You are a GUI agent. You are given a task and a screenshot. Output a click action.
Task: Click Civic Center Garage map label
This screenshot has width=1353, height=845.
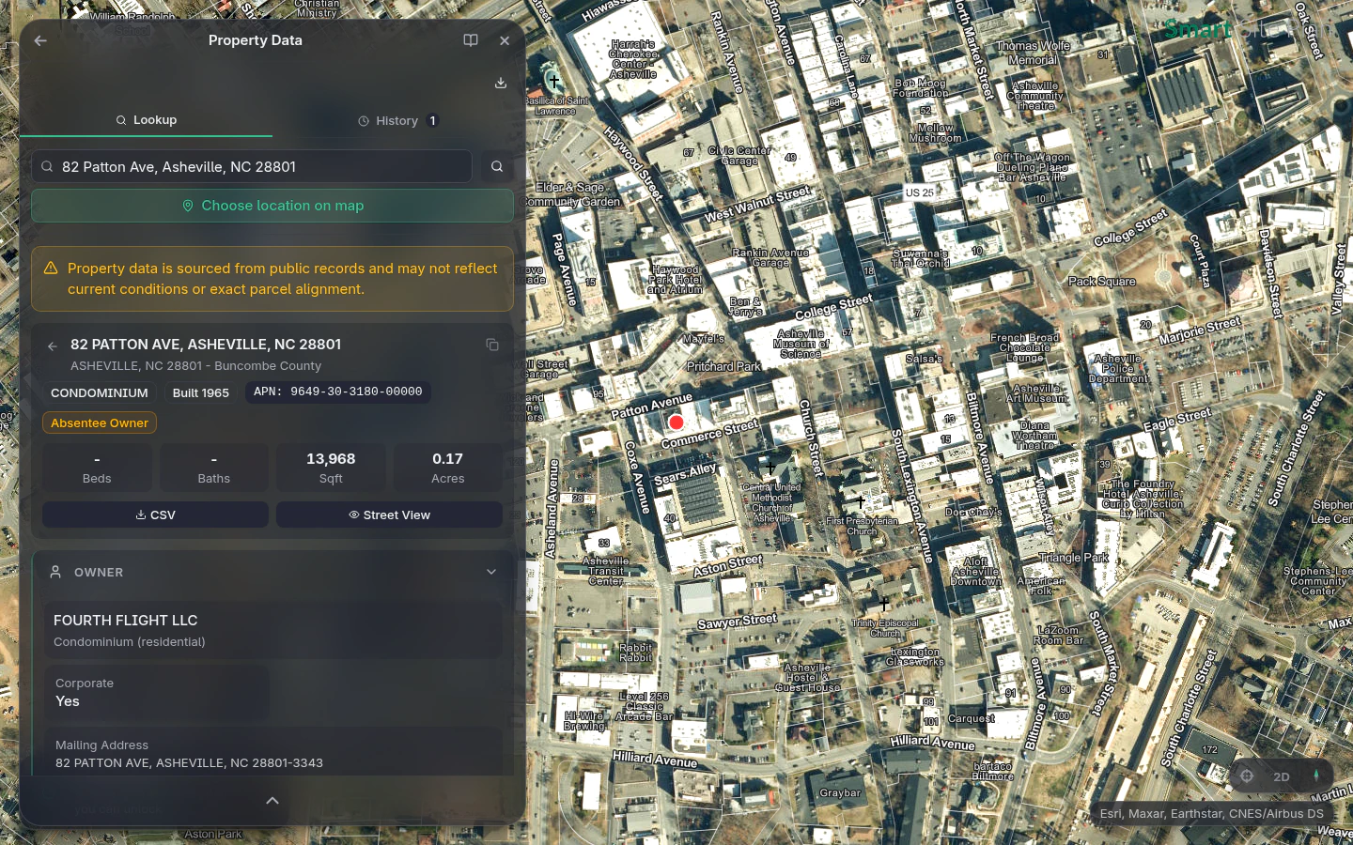739,156
